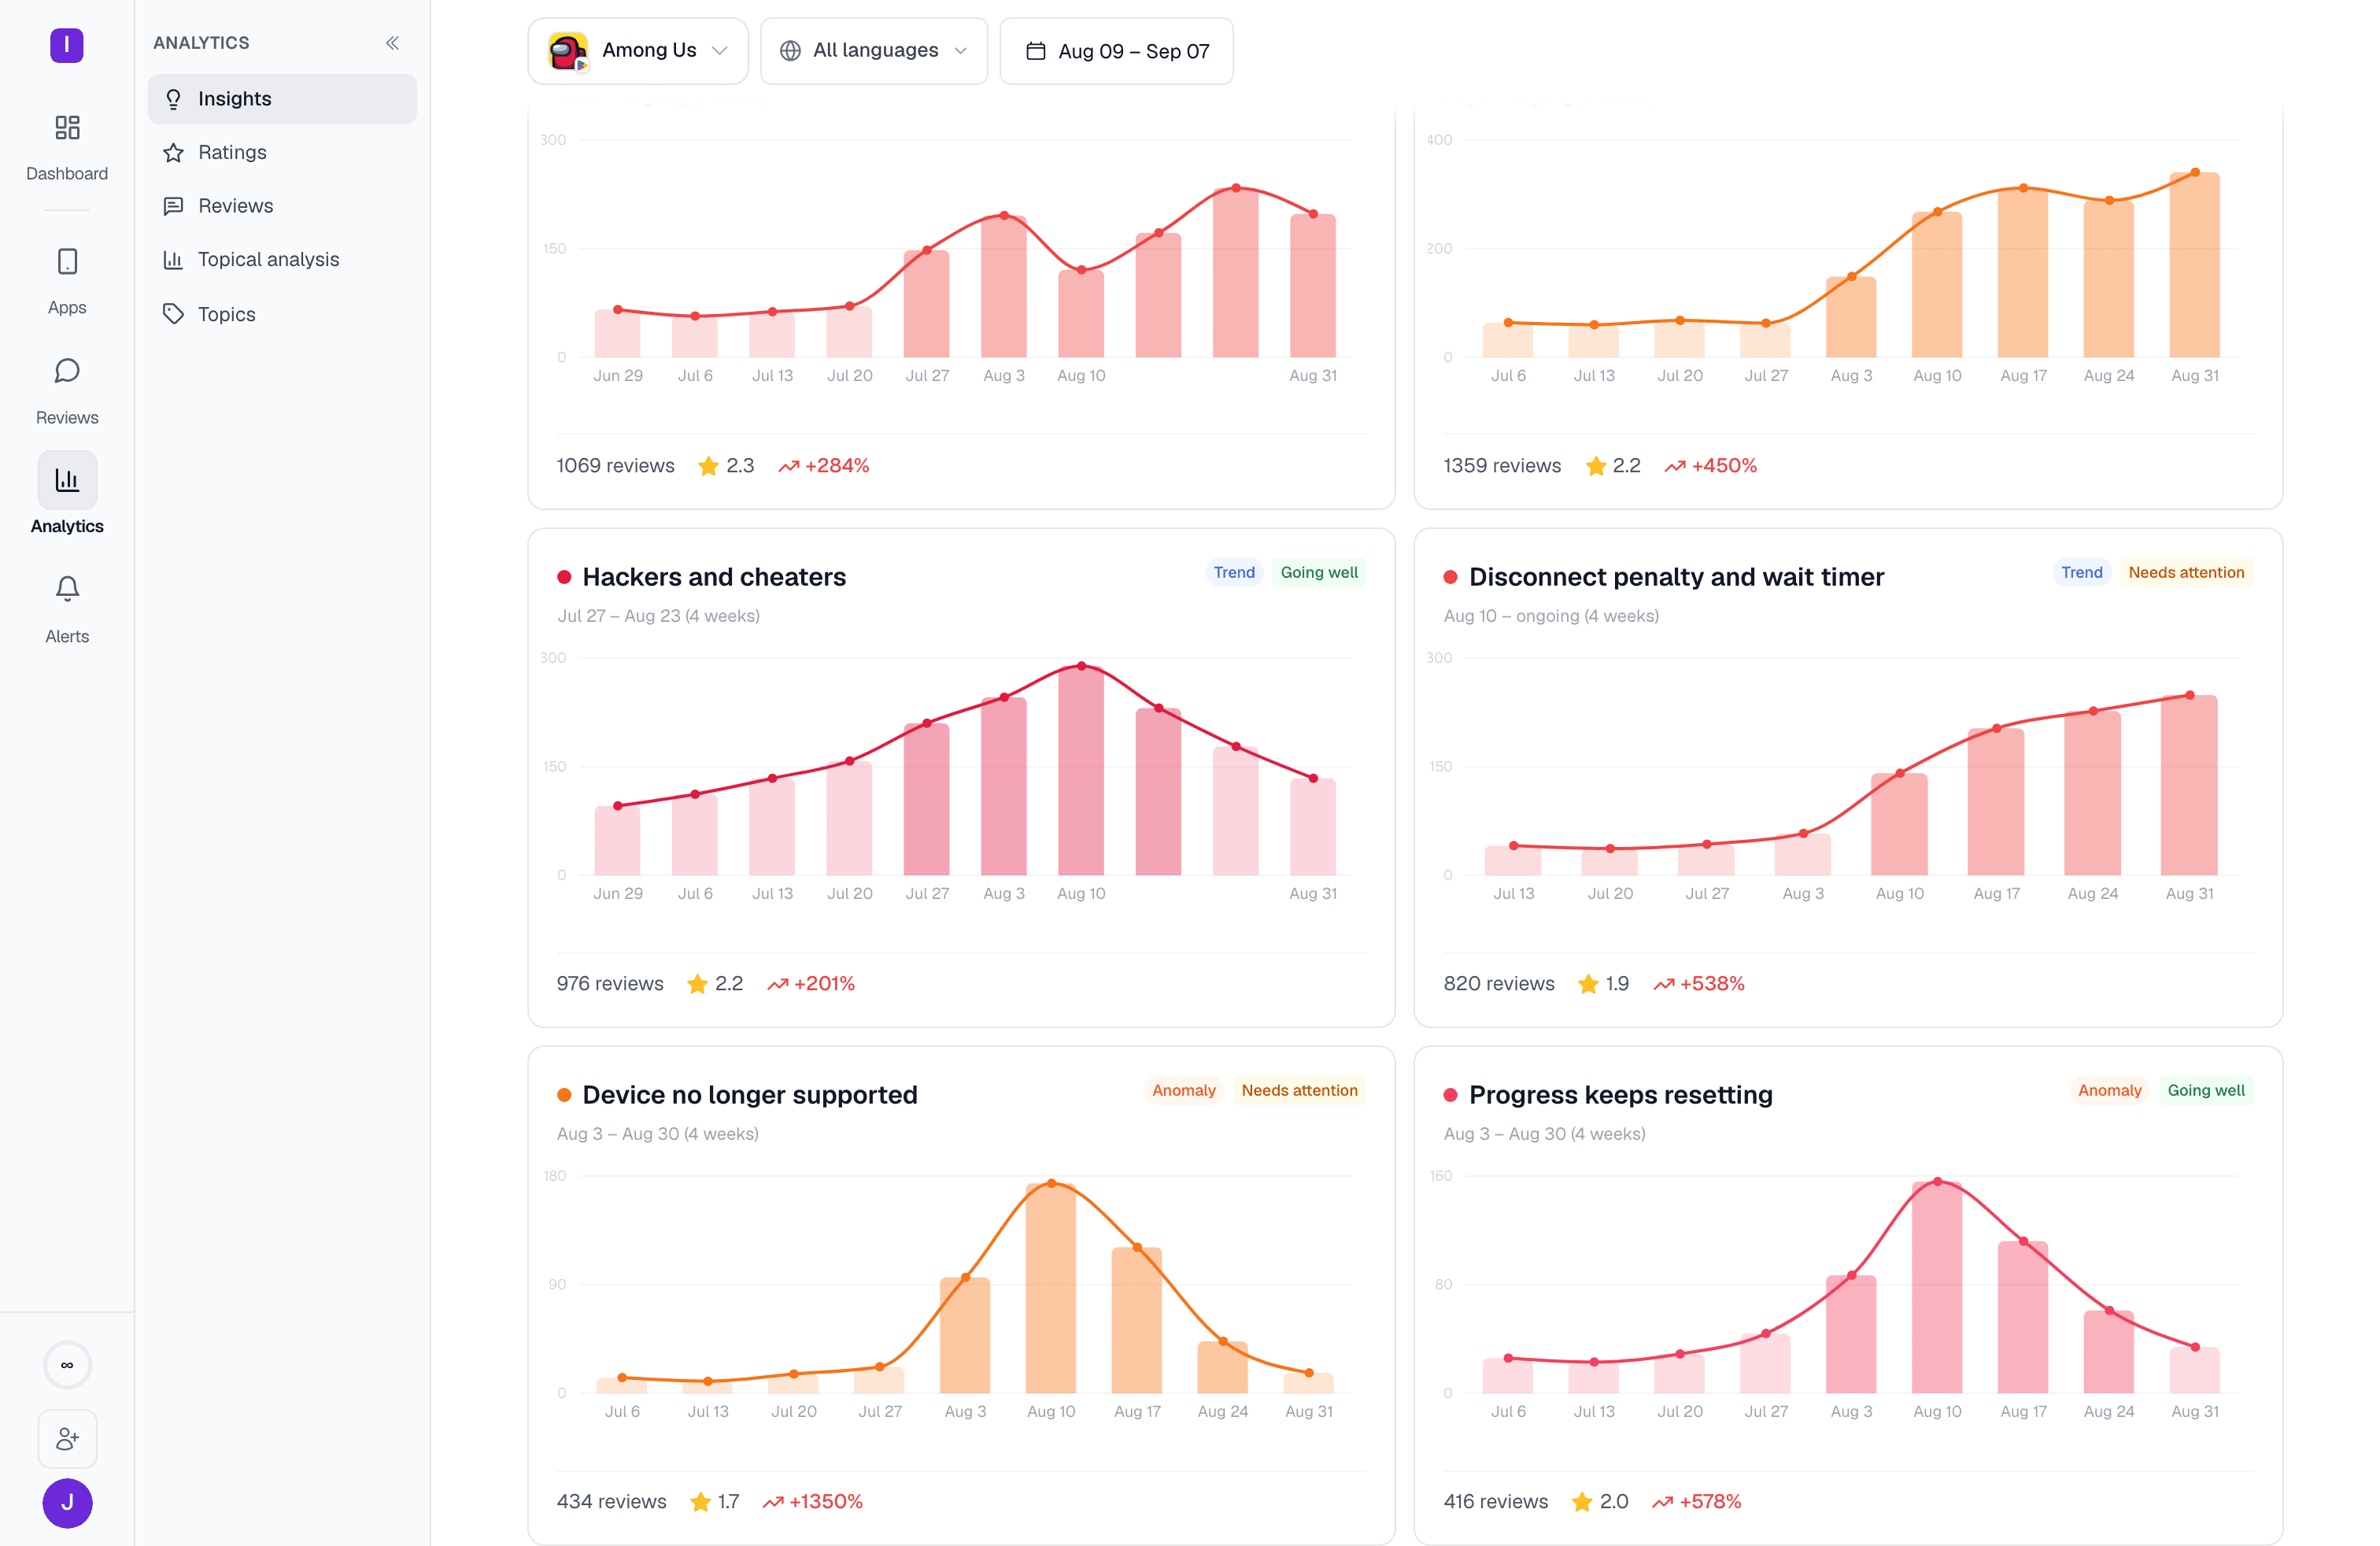
Task: Select Insights in the analytics menu
Action: pyautogui.click(x=282, y=99)
